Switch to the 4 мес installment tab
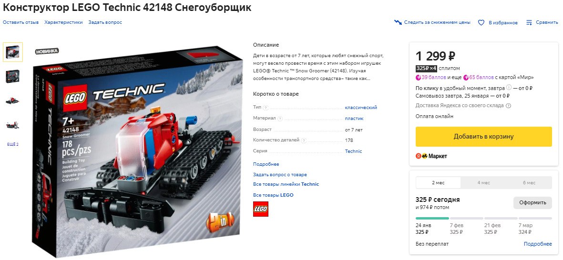The width and height of the screenshot is (563, 260). click(483, 183)
